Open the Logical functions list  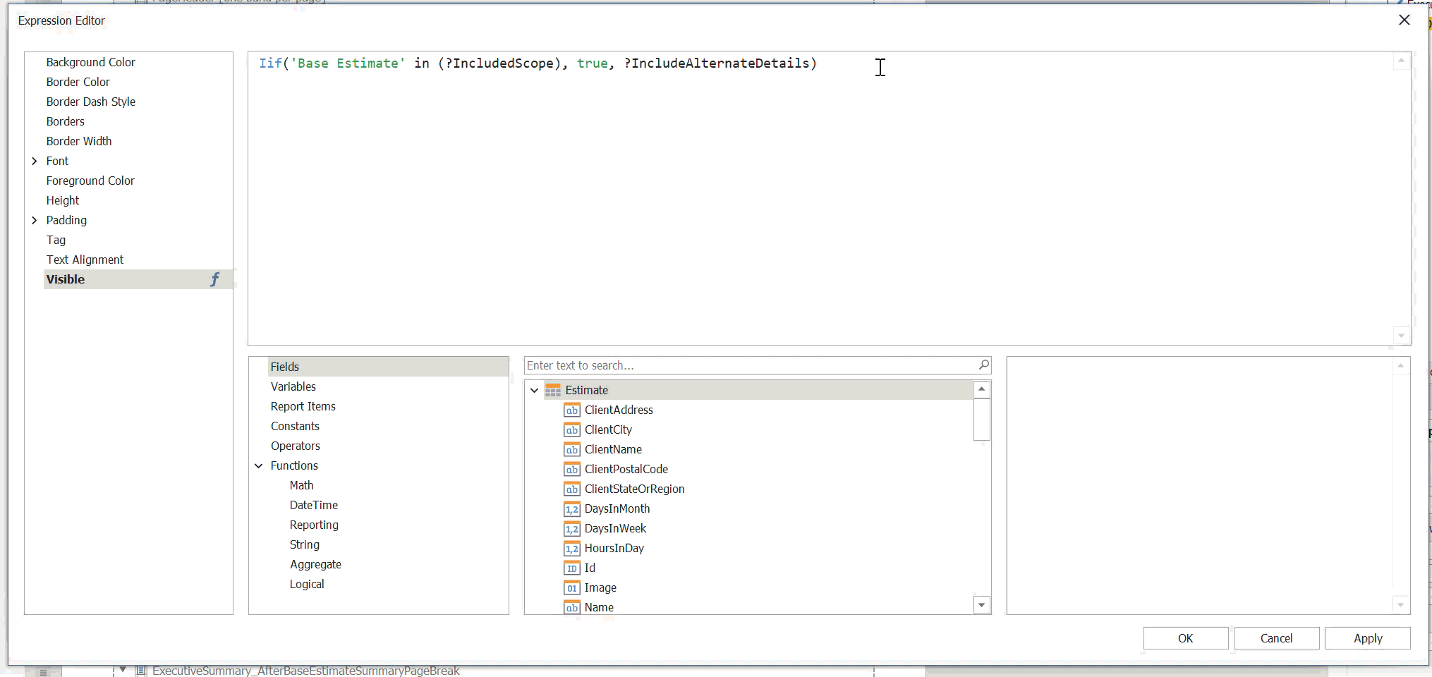(x=306, y=584)
